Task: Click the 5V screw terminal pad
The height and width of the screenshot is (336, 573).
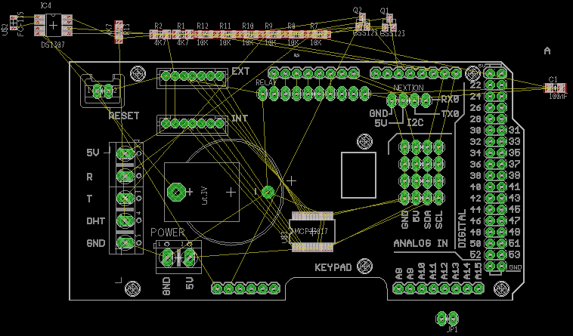Action: coord(125,153)
